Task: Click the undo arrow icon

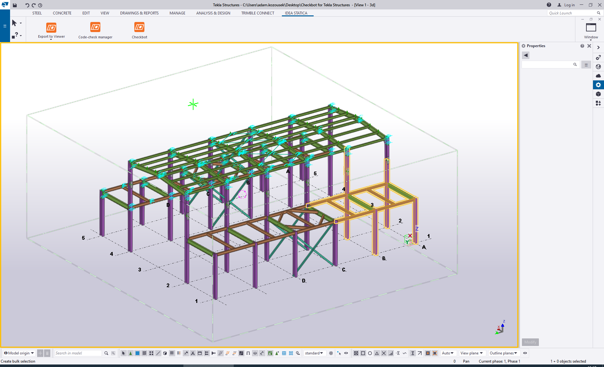Action: click(x=27, y=5)
